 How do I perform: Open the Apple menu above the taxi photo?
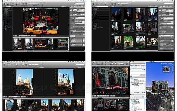(4, 1)
